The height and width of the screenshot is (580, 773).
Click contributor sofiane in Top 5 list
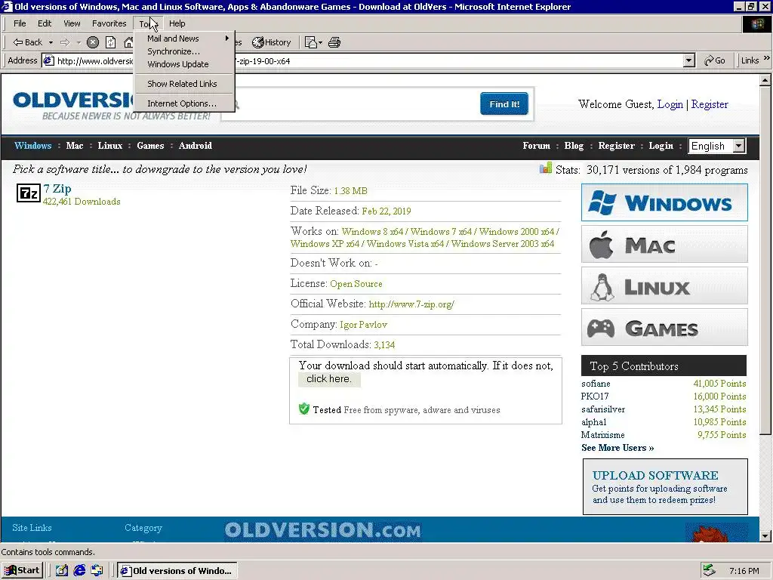(596, 383)
